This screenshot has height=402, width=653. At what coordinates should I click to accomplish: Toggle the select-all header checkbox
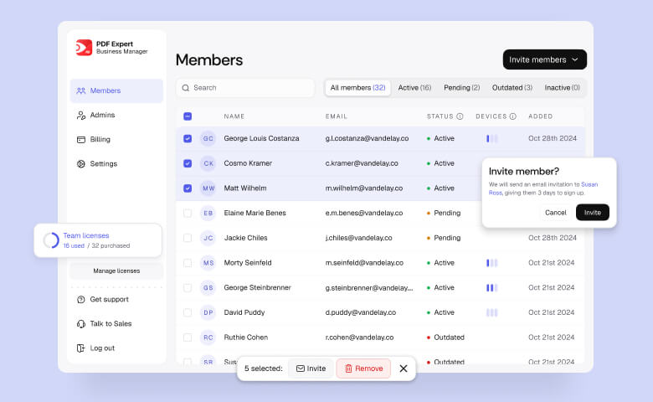click(x=188, y=116)
